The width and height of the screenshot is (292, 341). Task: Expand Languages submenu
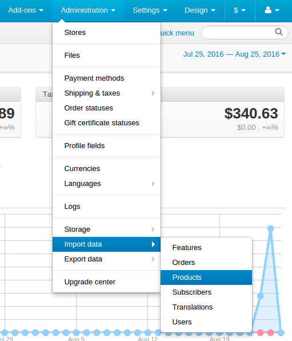[106, 184]
